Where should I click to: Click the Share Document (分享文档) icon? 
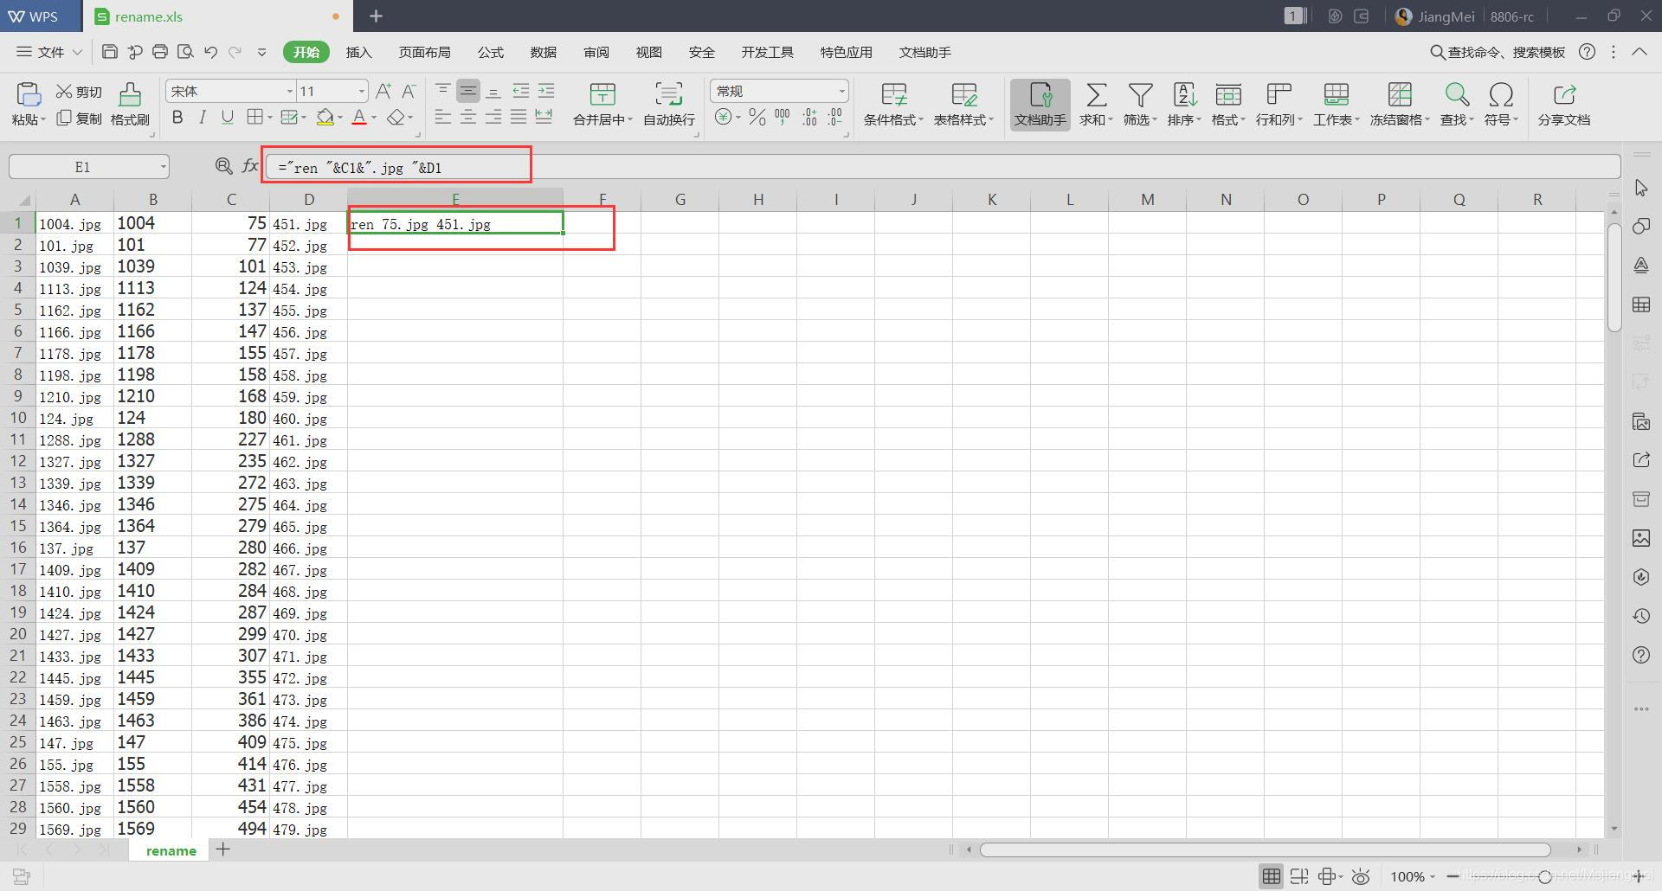[x=1564, y=93]
